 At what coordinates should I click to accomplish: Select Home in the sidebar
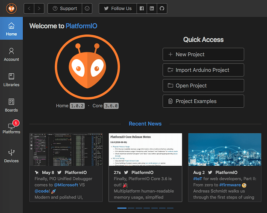[12, 29]
